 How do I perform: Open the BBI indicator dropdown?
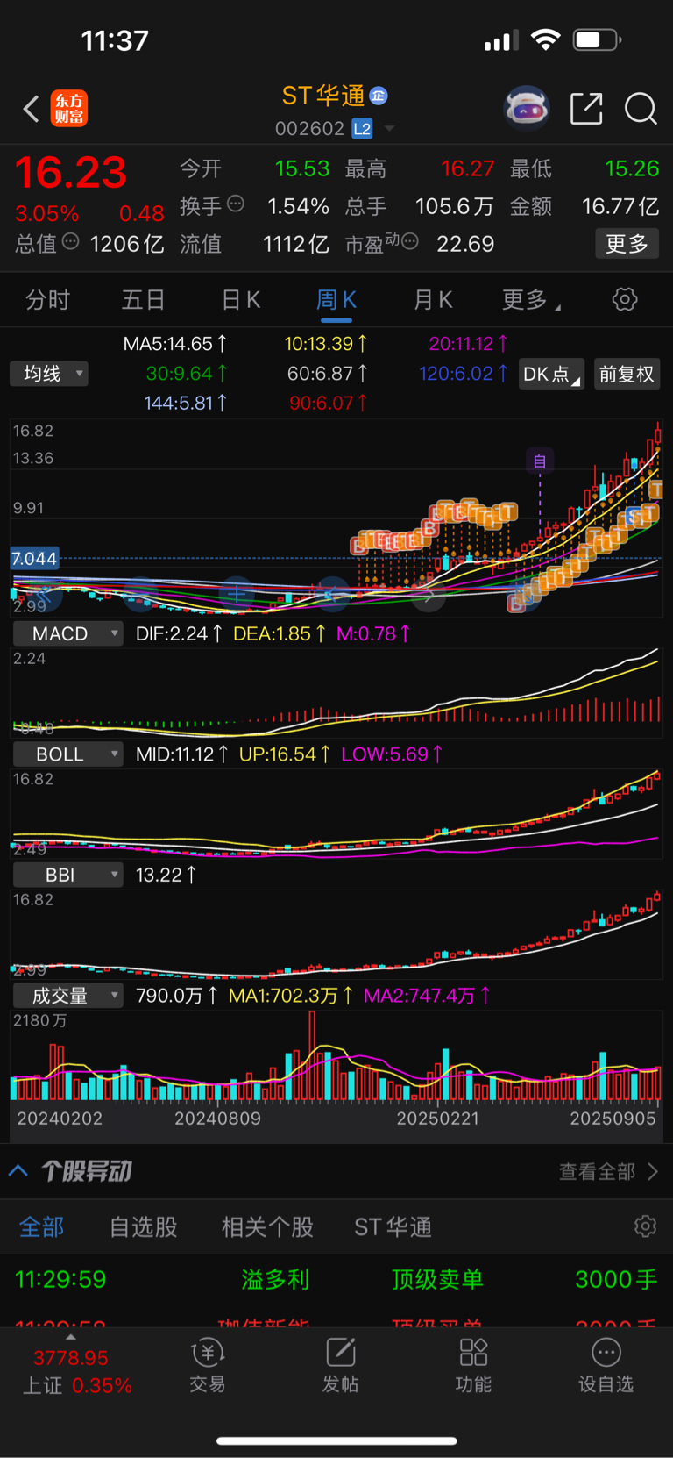point(67,875)
